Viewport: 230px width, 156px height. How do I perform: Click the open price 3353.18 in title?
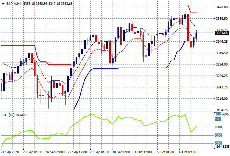(29, 4)
